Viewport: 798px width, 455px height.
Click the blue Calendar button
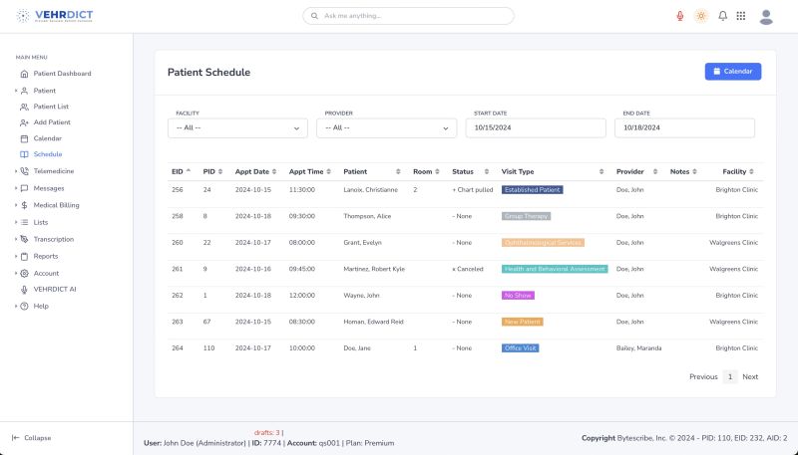click(x=733, y=72)
